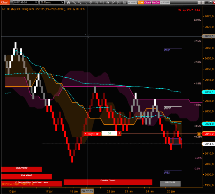215x194 pixels.
Task: Click the order quantity field showing 50
Action: point(109,133)
